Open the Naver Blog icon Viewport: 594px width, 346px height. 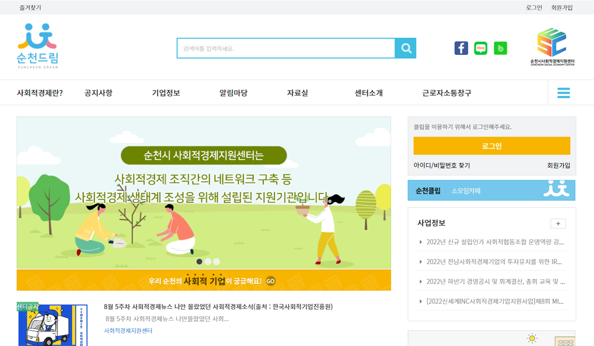[x=481, y=48]
